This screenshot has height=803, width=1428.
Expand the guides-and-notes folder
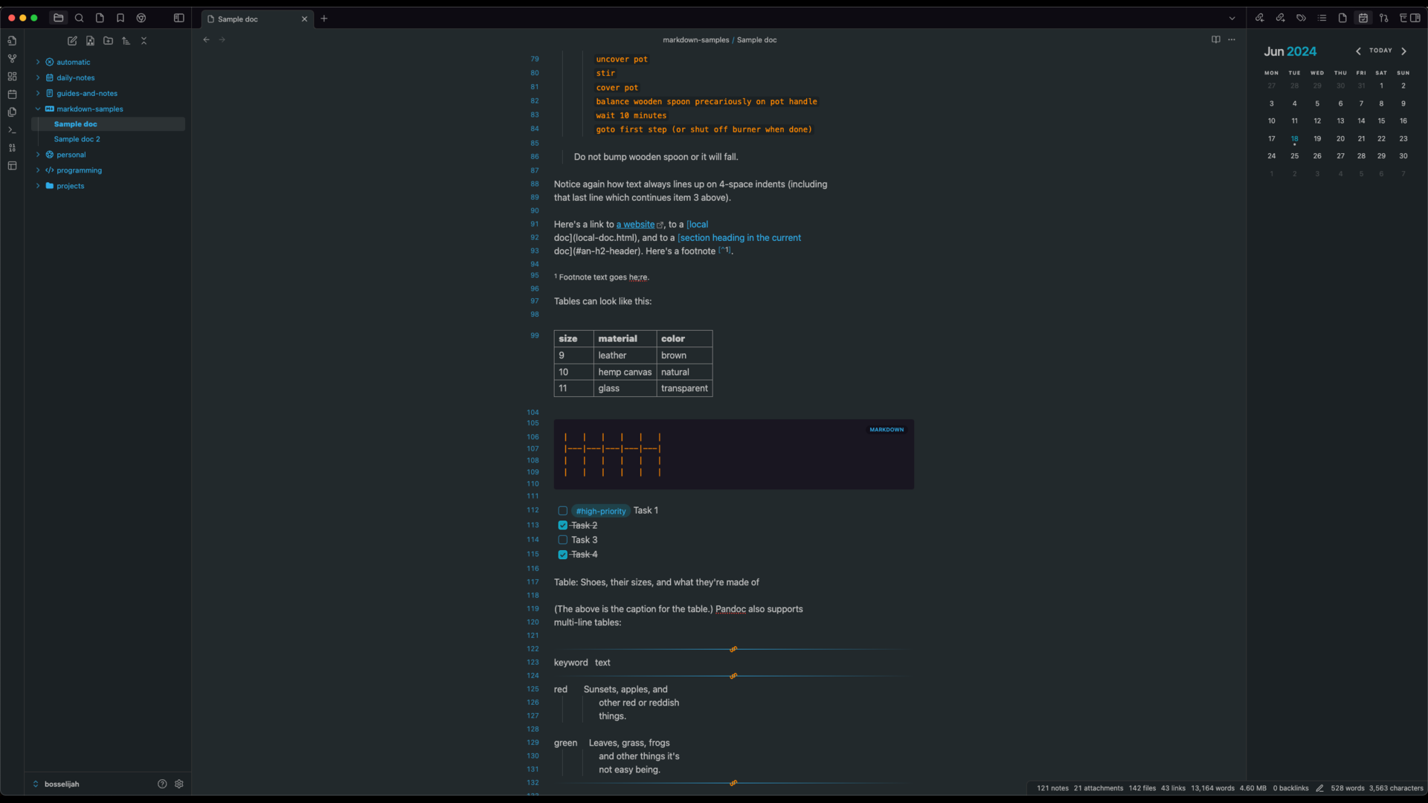[x=38, y=93]
